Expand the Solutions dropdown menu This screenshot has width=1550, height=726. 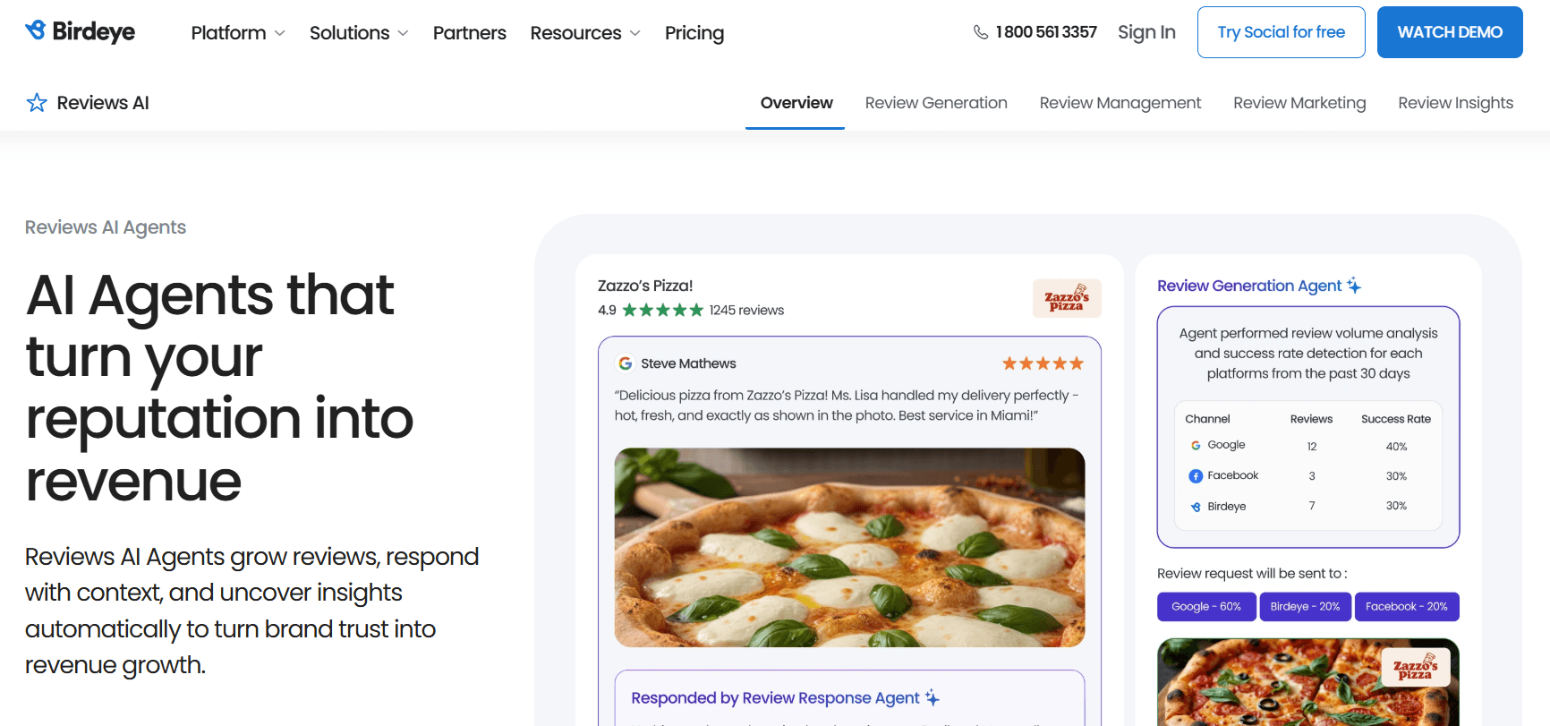point(359,32)
